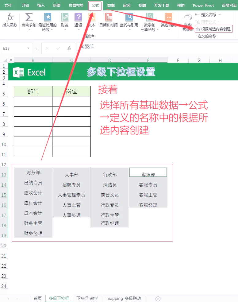Select the cell containing 出纳专员

point(33,183)
